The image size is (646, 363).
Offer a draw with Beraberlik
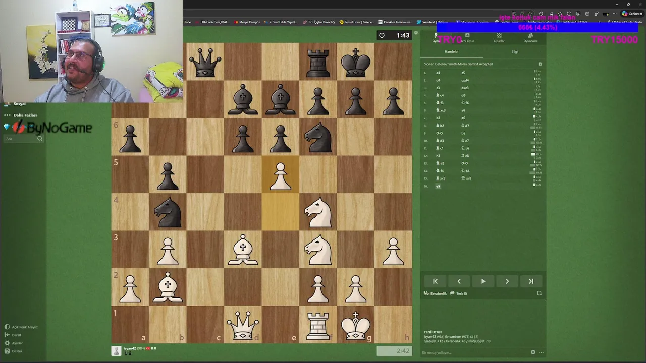(435, 293)
